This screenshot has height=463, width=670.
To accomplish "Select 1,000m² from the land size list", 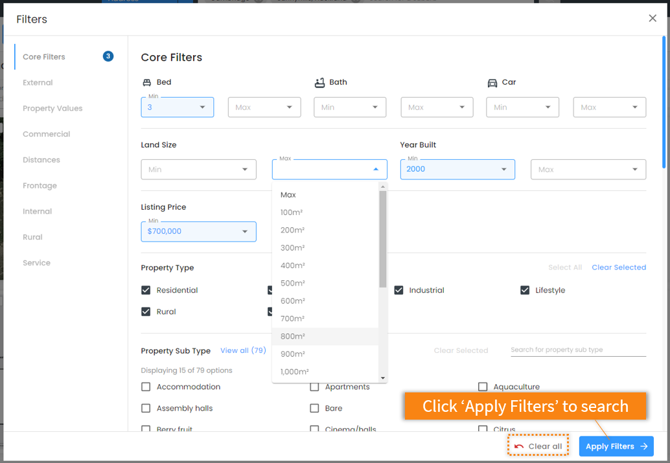I will click(x=325, y=372).
